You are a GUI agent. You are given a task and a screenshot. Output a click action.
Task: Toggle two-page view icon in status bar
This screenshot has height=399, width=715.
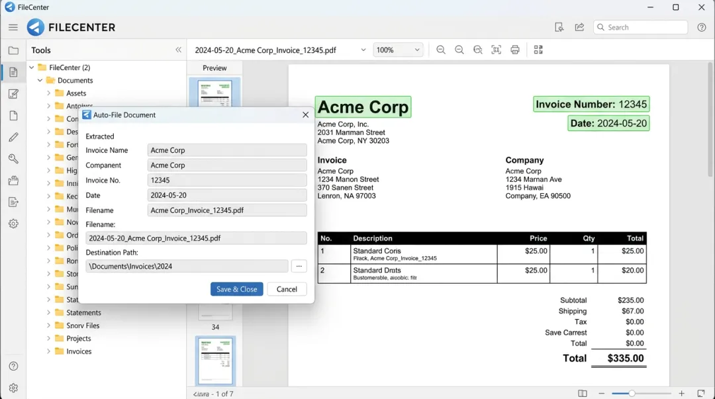coord(583,393)
